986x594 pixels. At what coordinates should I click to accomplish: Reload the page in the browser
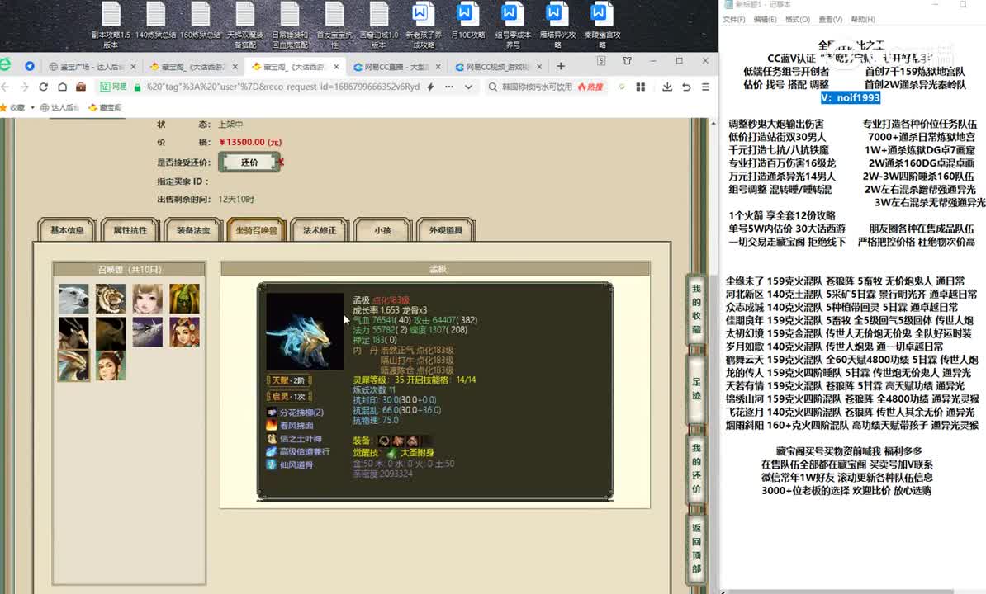click(x=44, y=87)
